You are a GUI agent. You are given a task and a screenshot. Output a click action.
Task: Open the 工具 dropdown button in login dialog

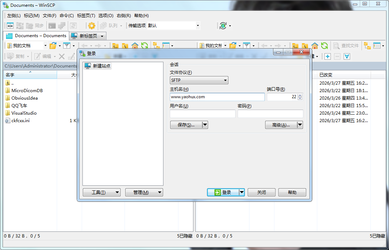[101, 192]
